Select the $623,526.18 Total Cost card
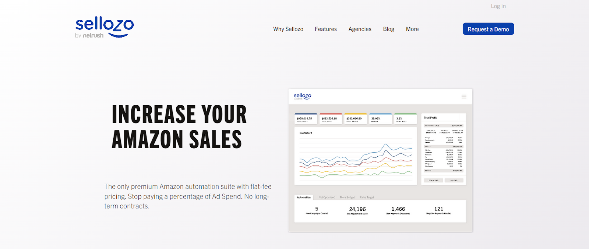This screenshot has height=249, width=589. [331, 119]
